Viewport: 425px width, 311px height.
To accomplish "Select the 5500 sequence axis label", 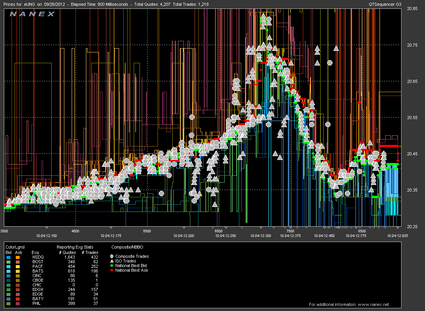I will click(147, 231).
